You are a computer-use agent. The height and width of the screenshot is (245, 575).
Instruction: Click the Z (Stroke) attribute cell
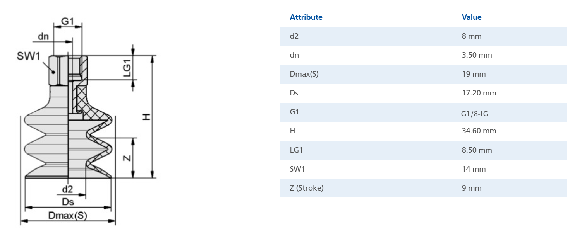click(306, 188)
